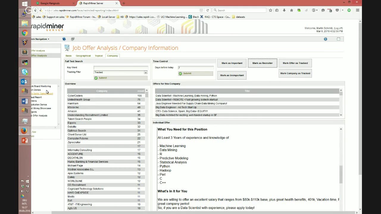Open Text Mining Showcase in sidebar
This screenshot has width=381, height=214.
[41, 108]
